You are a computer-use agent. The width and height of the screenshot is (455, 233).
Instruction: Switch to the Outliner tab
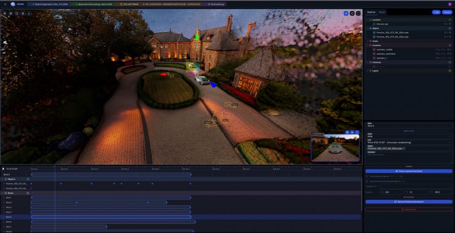pos(371,12)
